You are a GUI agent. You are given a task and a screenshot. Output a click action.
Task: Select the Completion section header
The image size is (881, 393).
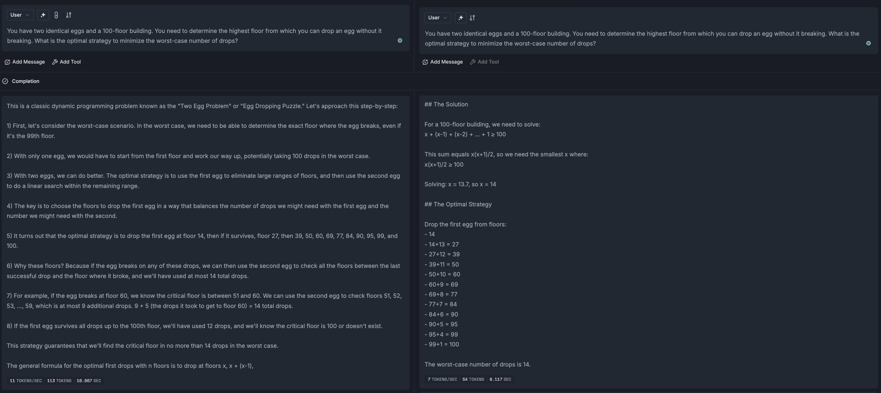coord(26,81)
